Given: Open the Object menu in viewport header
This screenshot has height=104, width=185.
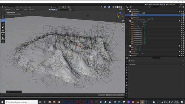Looking at the screenshot, I should [29, 7].
